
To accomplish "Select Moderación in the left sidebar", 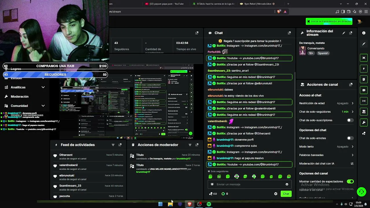I will (20, 96).
